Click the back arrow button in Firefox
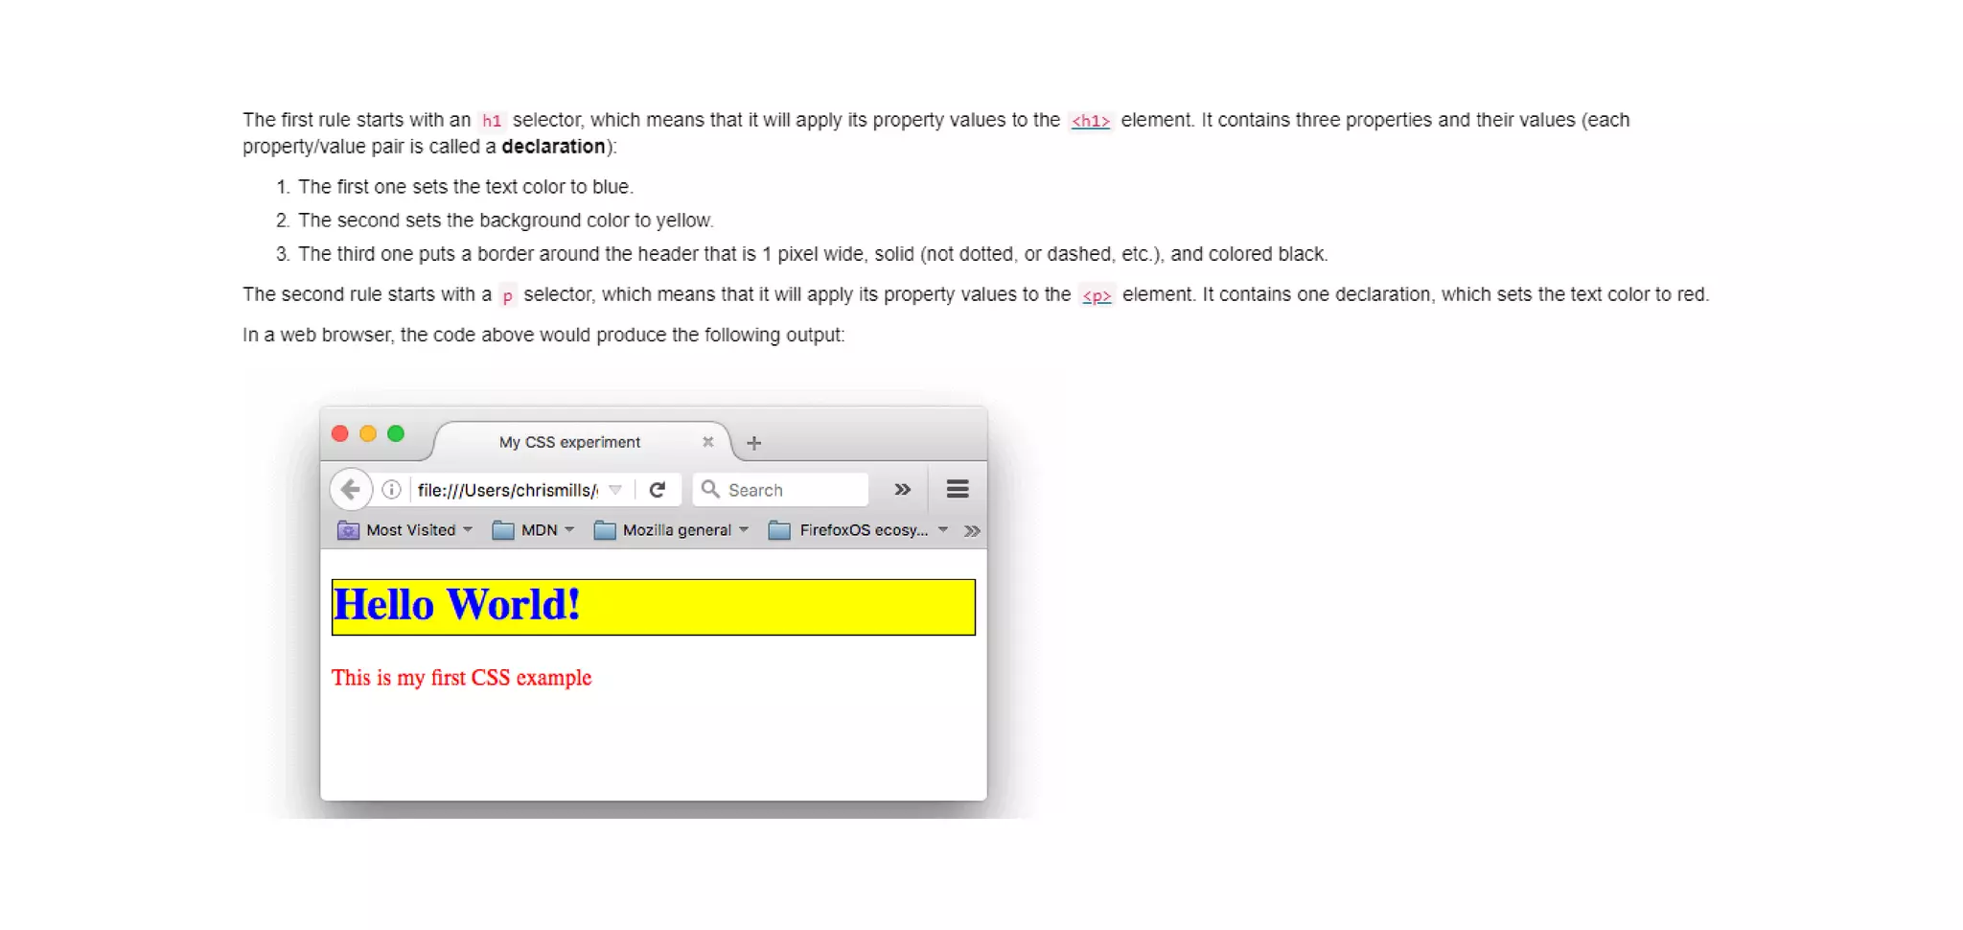Image resolution: width=1963 pixels, height=930 pixels. 351,490
